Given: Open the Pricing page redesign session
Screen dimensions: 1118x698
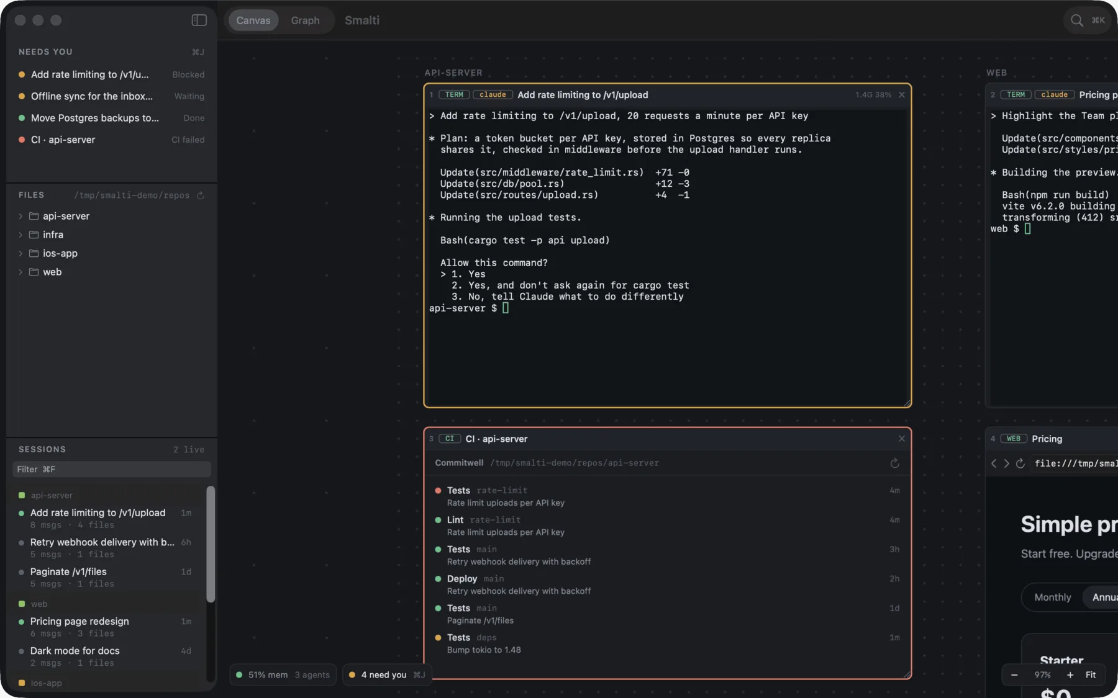Looking at the screenshot, I should pos(106,627).
